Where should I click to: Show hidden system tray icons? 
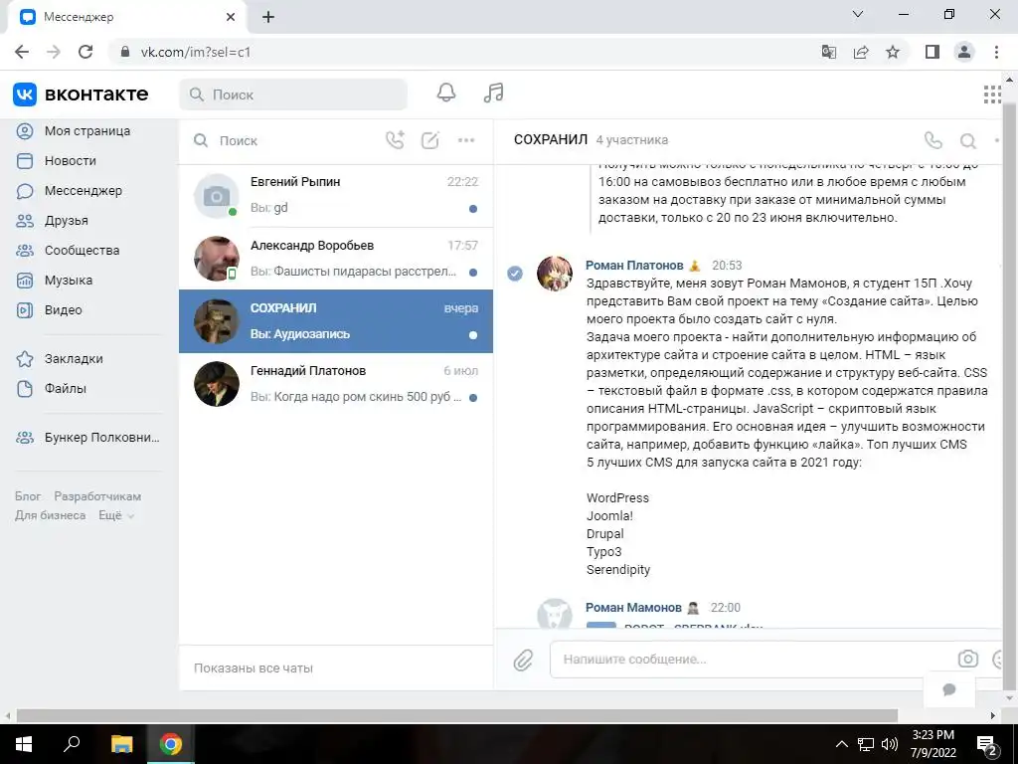click(x=841, y=744)
